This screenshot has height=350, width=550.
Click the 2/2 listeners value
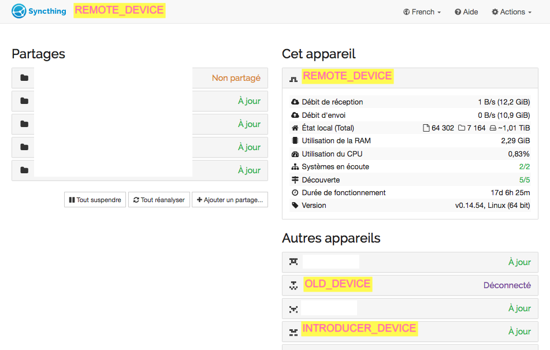click(525, 167)
